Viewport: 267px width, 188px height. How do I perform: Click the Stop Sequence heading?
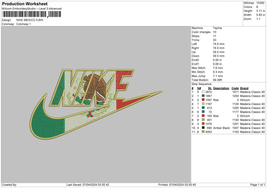202,84
